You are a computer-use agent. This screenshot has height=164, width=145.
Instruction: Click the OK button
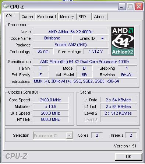click(x=128, y=157)
